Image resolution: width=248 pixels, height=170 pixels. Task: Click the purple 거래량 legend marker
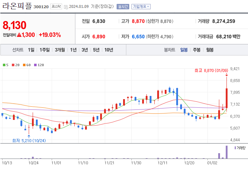pos(235,148)
